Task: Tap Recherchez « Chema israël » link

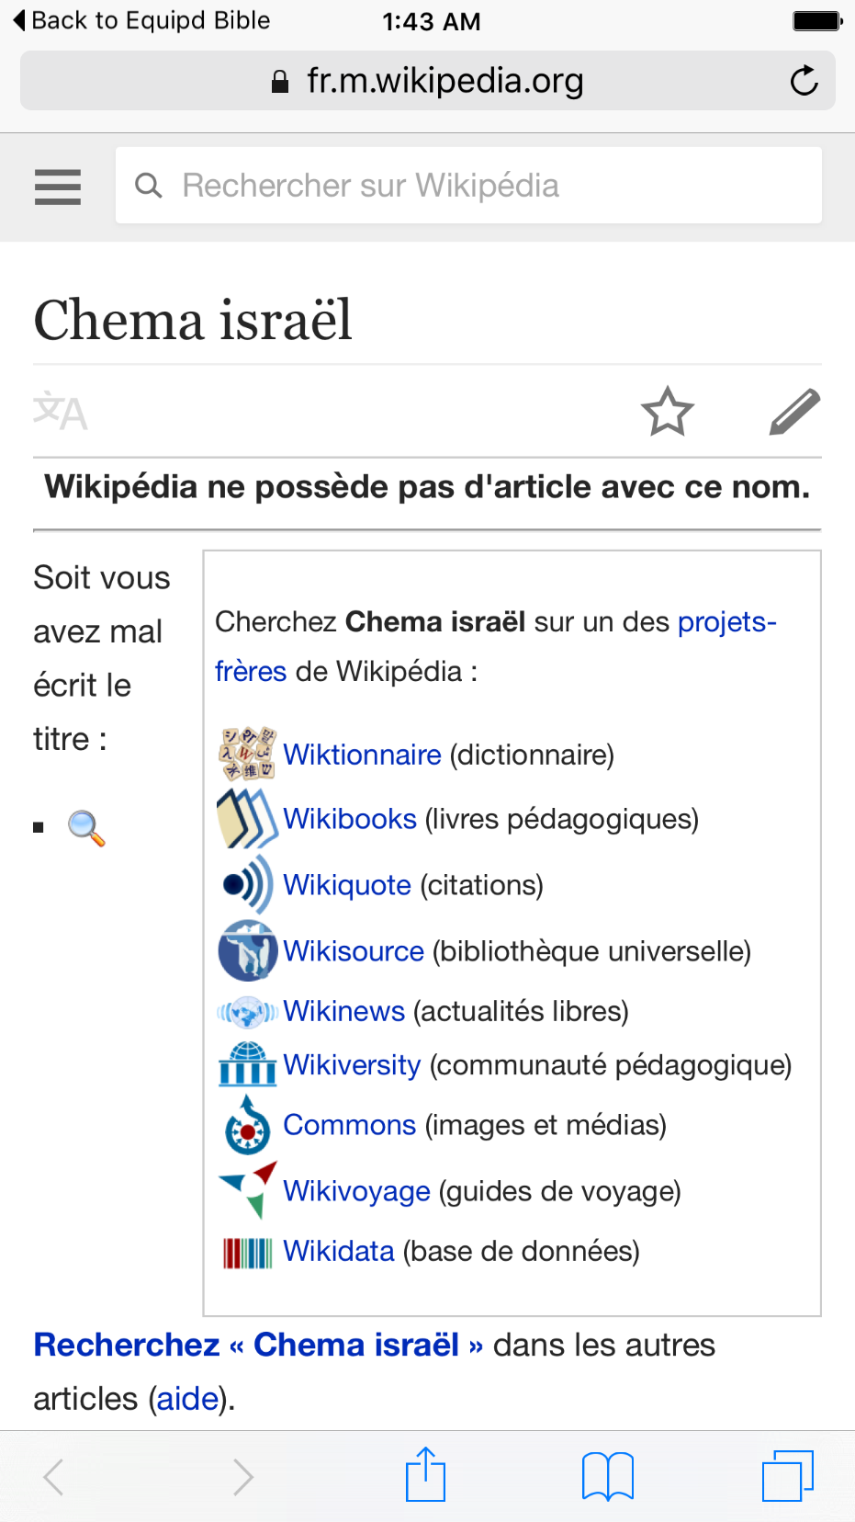Action: (x=258, y=1345)
